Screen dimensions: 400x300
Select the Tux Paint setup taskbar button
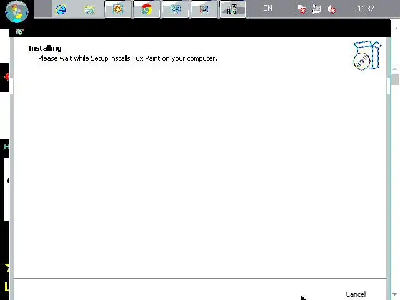[x=232, y=9]
